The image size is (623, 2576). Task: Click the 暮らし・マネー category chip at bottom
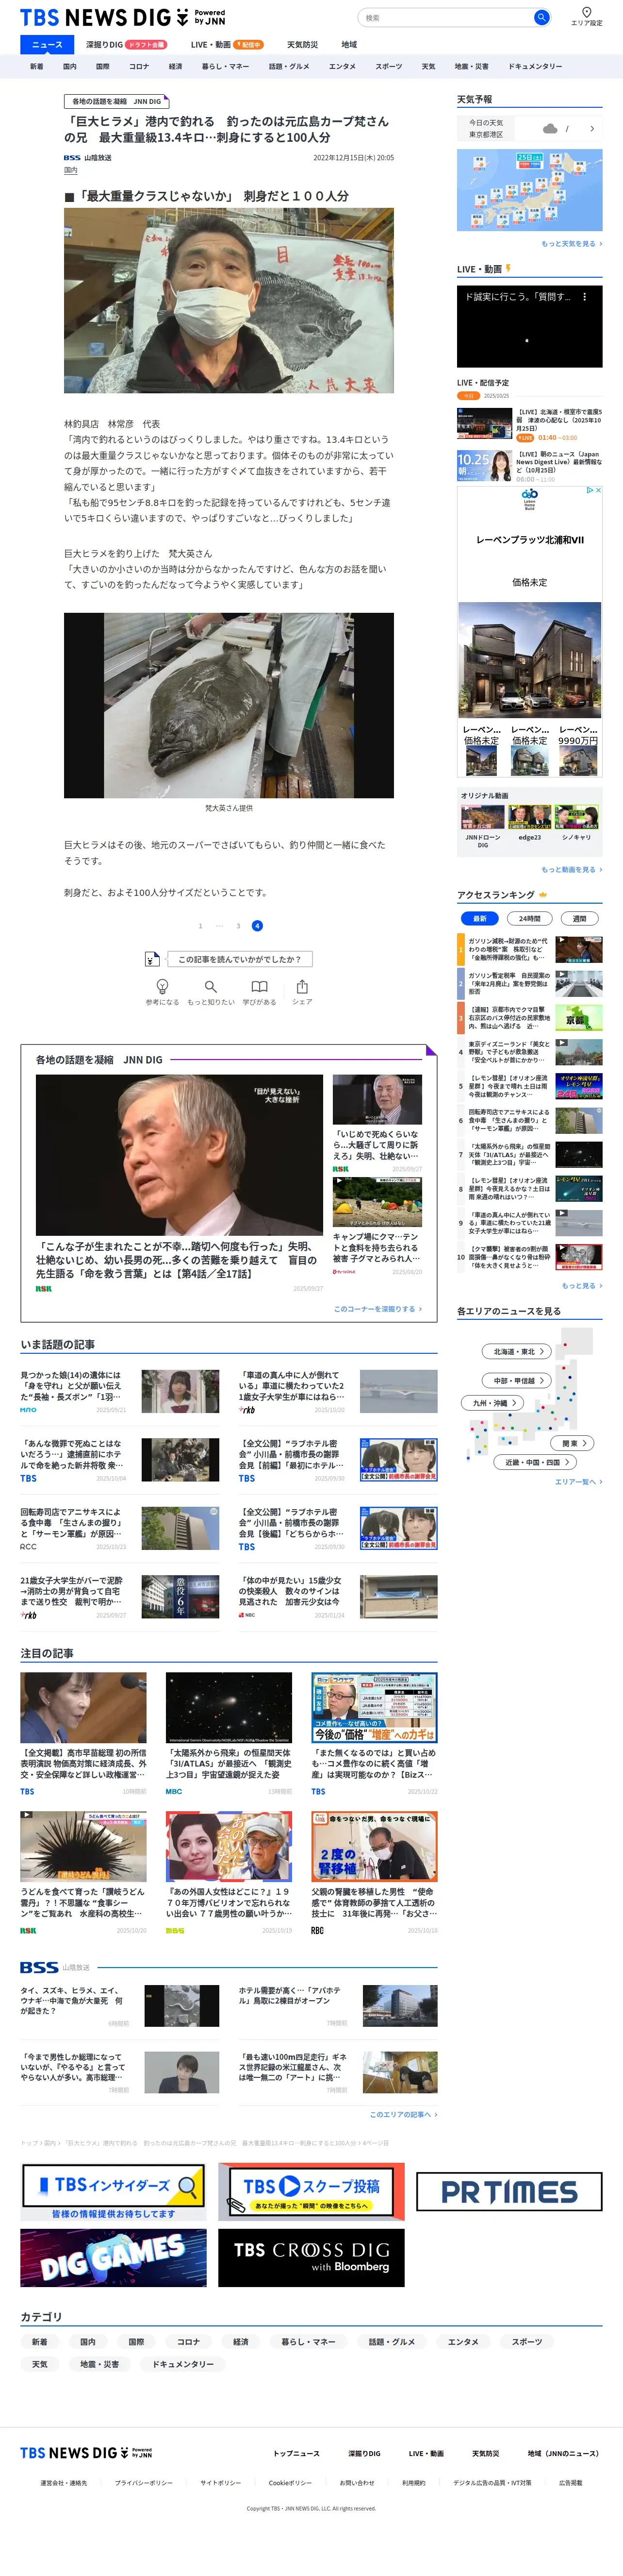coord(308,2341)
